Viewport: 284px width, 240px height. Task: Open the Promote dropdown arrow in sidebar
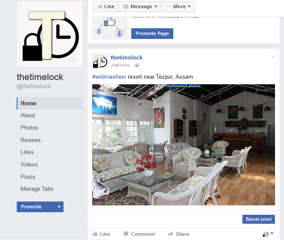(x=59, y=207)
